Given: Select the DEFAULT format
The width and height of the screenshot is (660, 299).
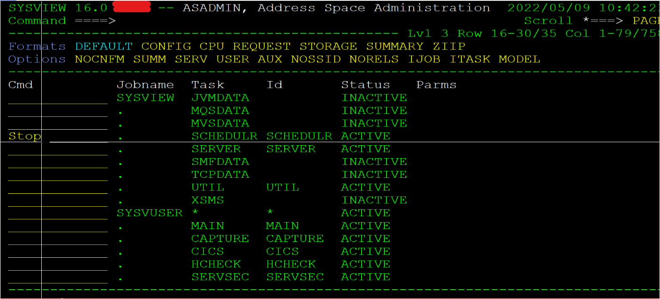Looking at the screenshot, I should (104, 46).
